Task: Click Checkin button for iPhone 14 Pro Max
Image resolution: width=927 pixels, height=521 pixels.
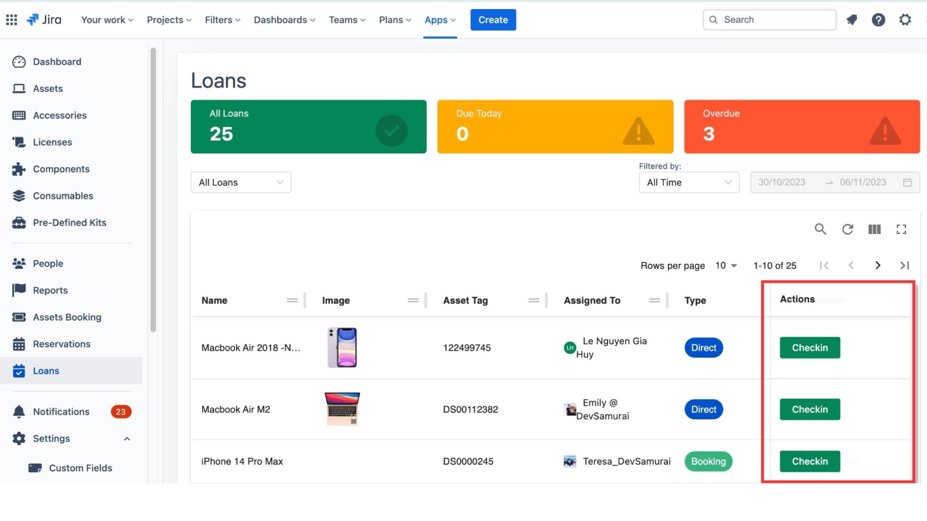Action: tap(809, 461)
